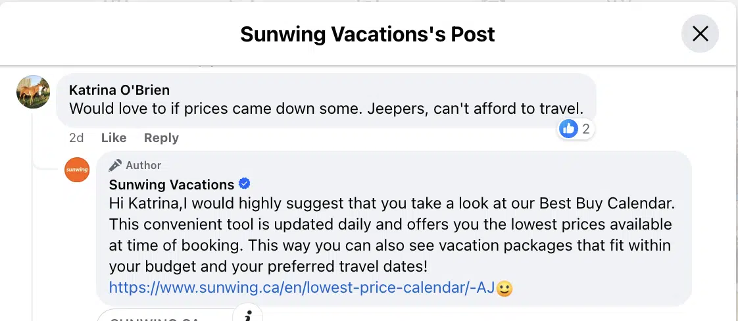Click Katrina's comment text about prices
Screen dimensions: 738x321
[326, 108]
